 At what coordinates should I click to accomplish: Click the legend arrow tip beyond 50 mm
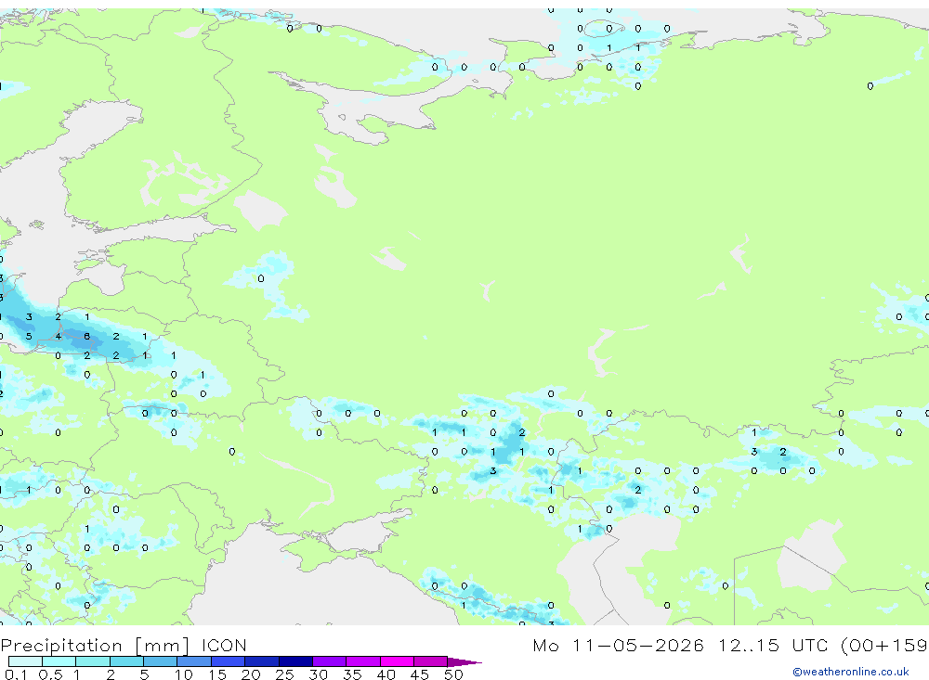(x=464, y=661)
